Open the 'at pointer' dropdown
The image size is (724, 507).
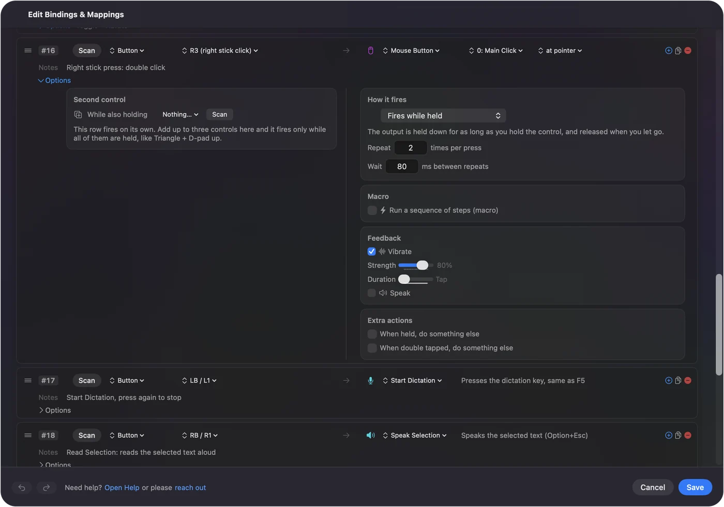(x=560, y=51)
